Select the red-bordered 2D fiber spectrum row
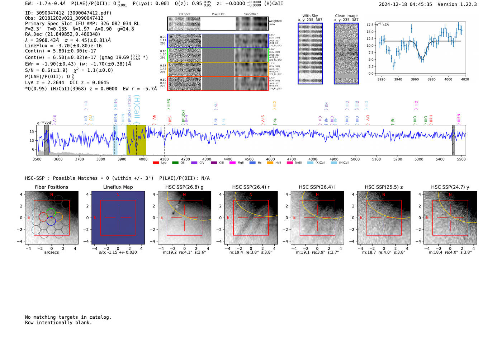The height and width of the screenshot is (342, 502). click(218, 83)
